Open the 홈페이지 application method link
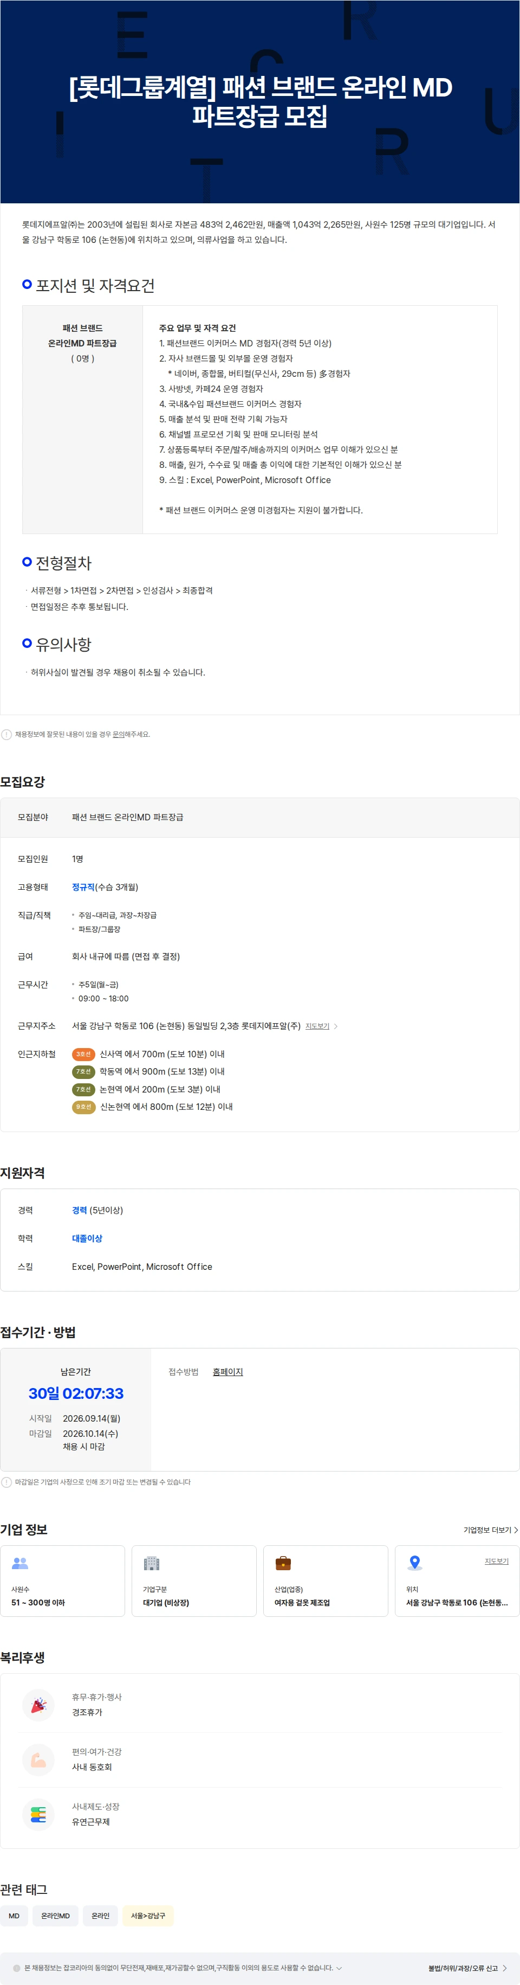The image size is (520, 1985). click(x=227, y=1372)
